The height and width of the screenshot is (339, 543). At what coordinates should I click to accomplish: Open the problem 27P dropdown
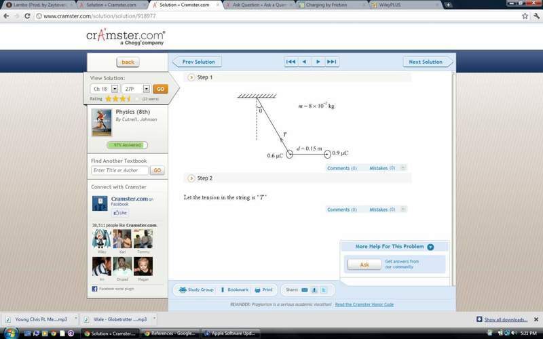pos(147,89)
